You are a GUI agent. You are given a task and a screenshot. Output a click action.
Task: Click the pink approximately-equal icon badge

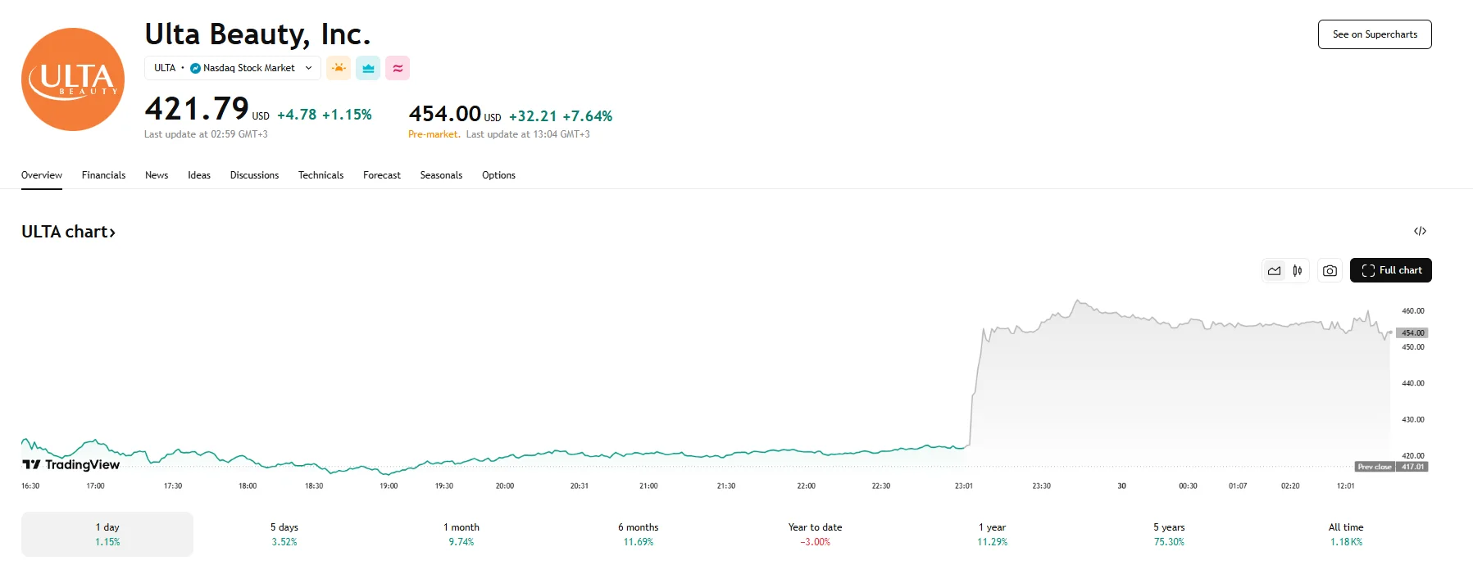click(398, 68)
